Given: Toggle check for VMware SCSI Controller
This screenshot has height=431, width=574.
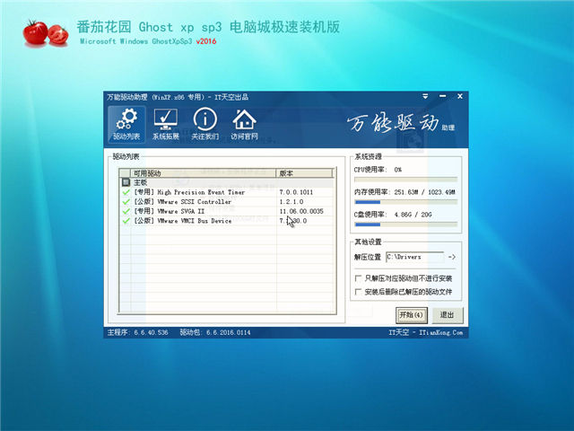Looking at the screenshot, I should pyautogui.click(x=126, y=201).
